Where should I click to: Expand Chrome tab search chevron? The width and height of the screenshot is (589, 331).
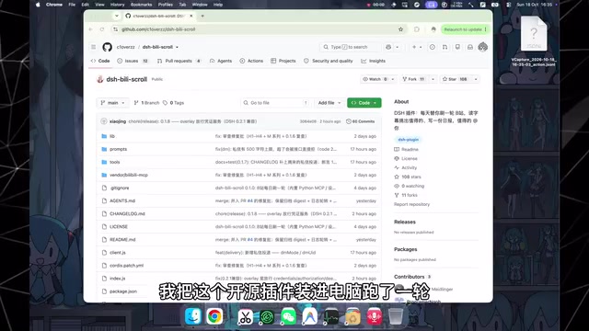[x=117, y=17]
